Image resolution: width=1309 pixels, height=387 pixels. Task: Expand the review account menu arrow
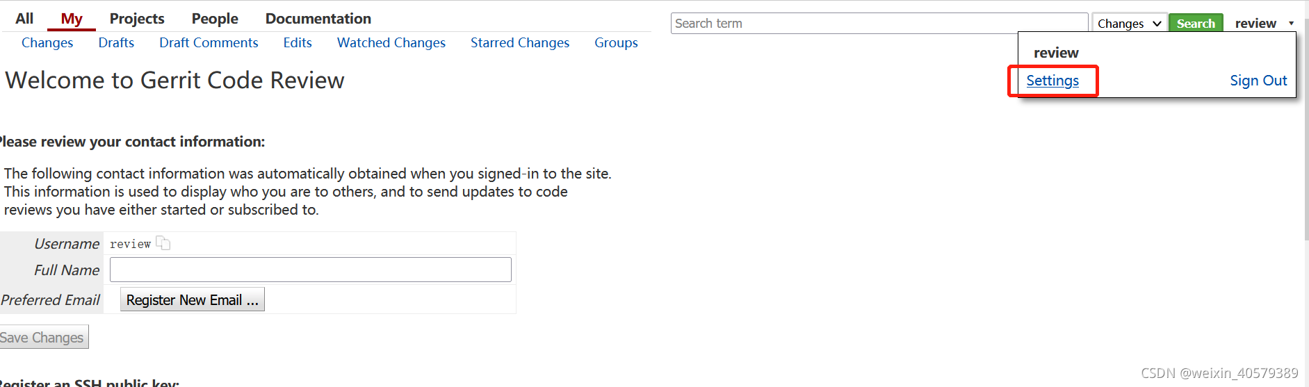tap(1291, 24)
